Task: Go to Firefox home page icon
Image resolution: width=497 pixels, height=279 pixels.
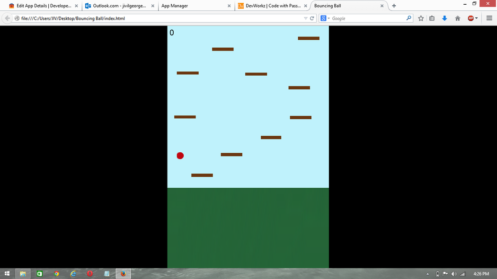Action: (457, 18)
